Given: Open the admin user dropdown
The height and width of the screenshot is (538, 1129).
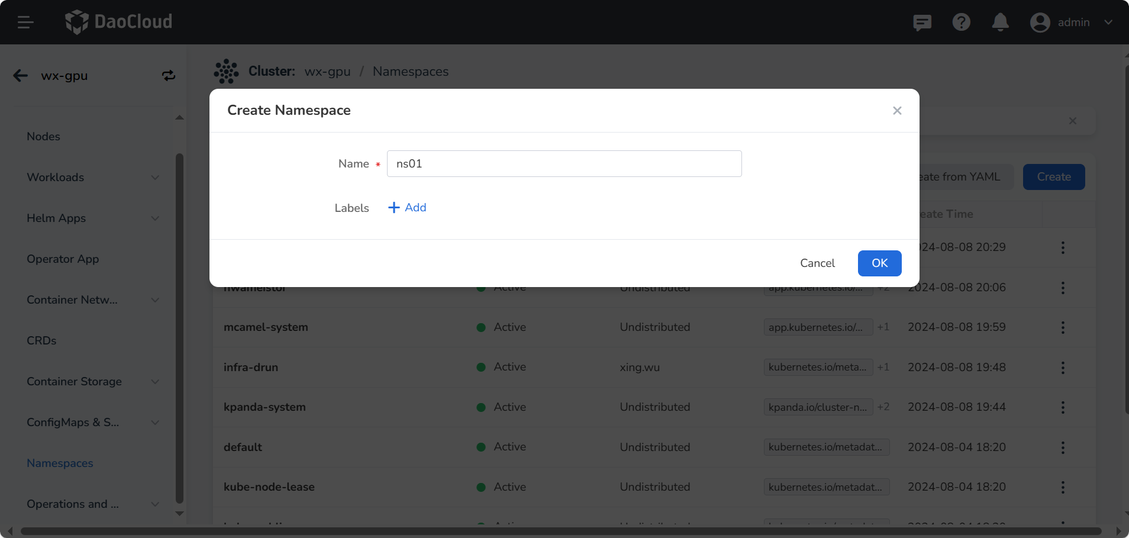Looking at the screenshot, I should 1072,22.
